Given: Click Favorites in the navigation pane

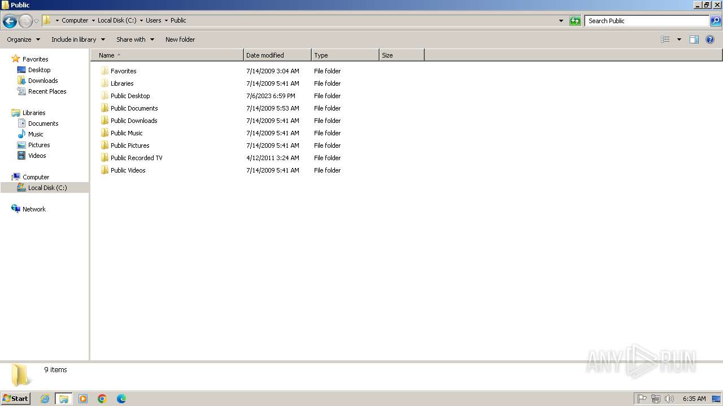Looking at the screenshot, I should (35, 59).
